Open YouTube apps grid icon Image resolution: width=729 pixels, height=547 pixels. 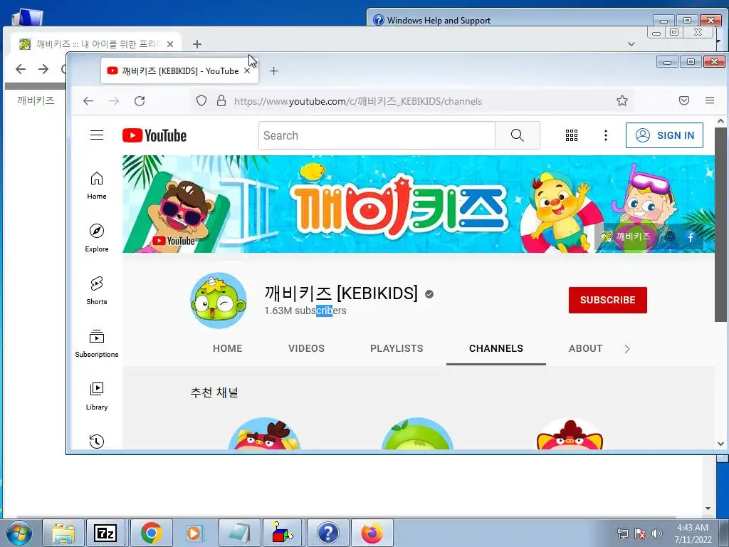tap(572, 135)
